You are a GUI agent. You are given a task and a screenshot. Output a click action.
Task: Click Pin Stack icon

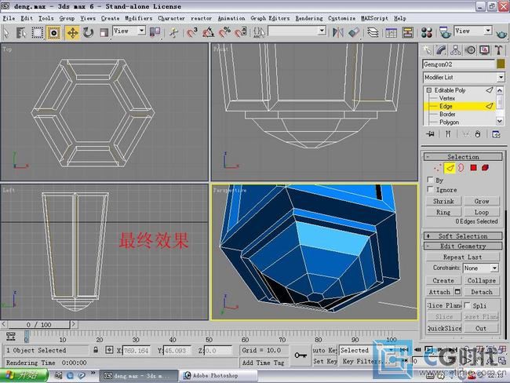tap(430, 134)
